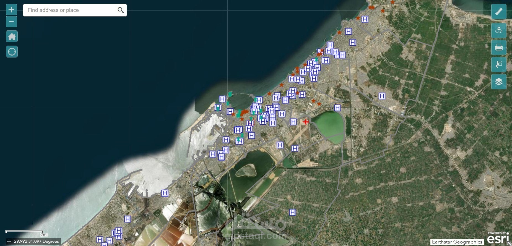Click the 29.992 31.097 Degrees coordinate readout
Screen dimensions: 512x246
pos(37,241)
